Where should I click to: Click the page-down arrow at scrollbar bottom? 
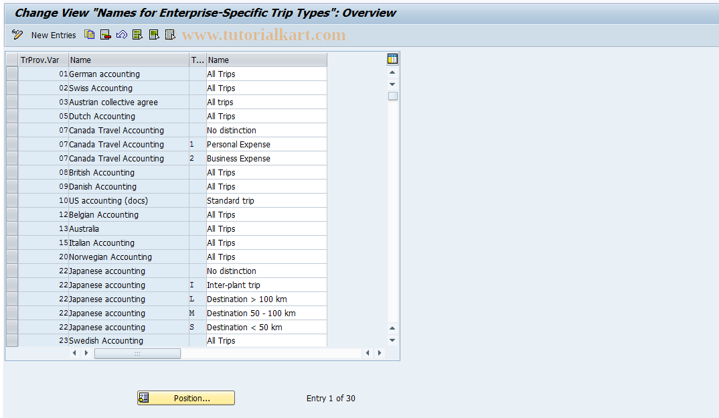pos(392,340)
